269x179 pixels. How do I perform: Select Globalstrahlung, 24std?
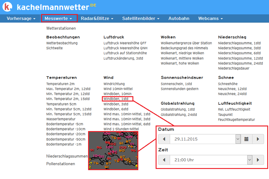click(179, 115)
